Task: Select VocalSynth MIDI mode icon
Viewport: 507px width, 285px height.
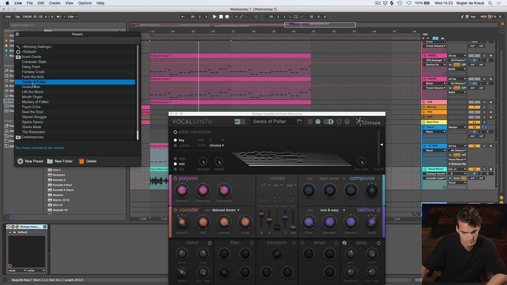Action: pyautogui.click(x=318, y=122)
